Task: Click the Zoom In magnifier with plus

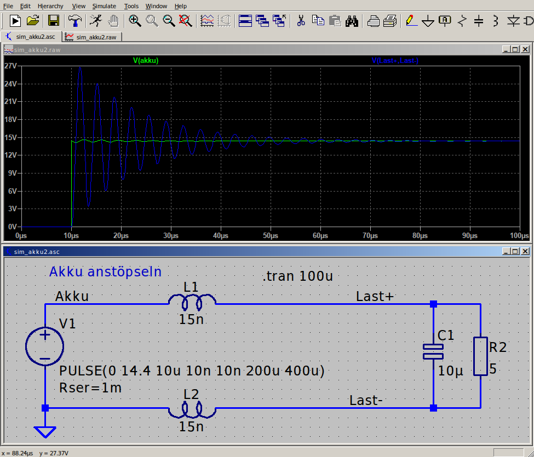Action: (135, 21)
